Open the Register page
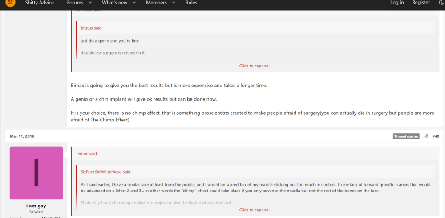 (x=421, y=3)
